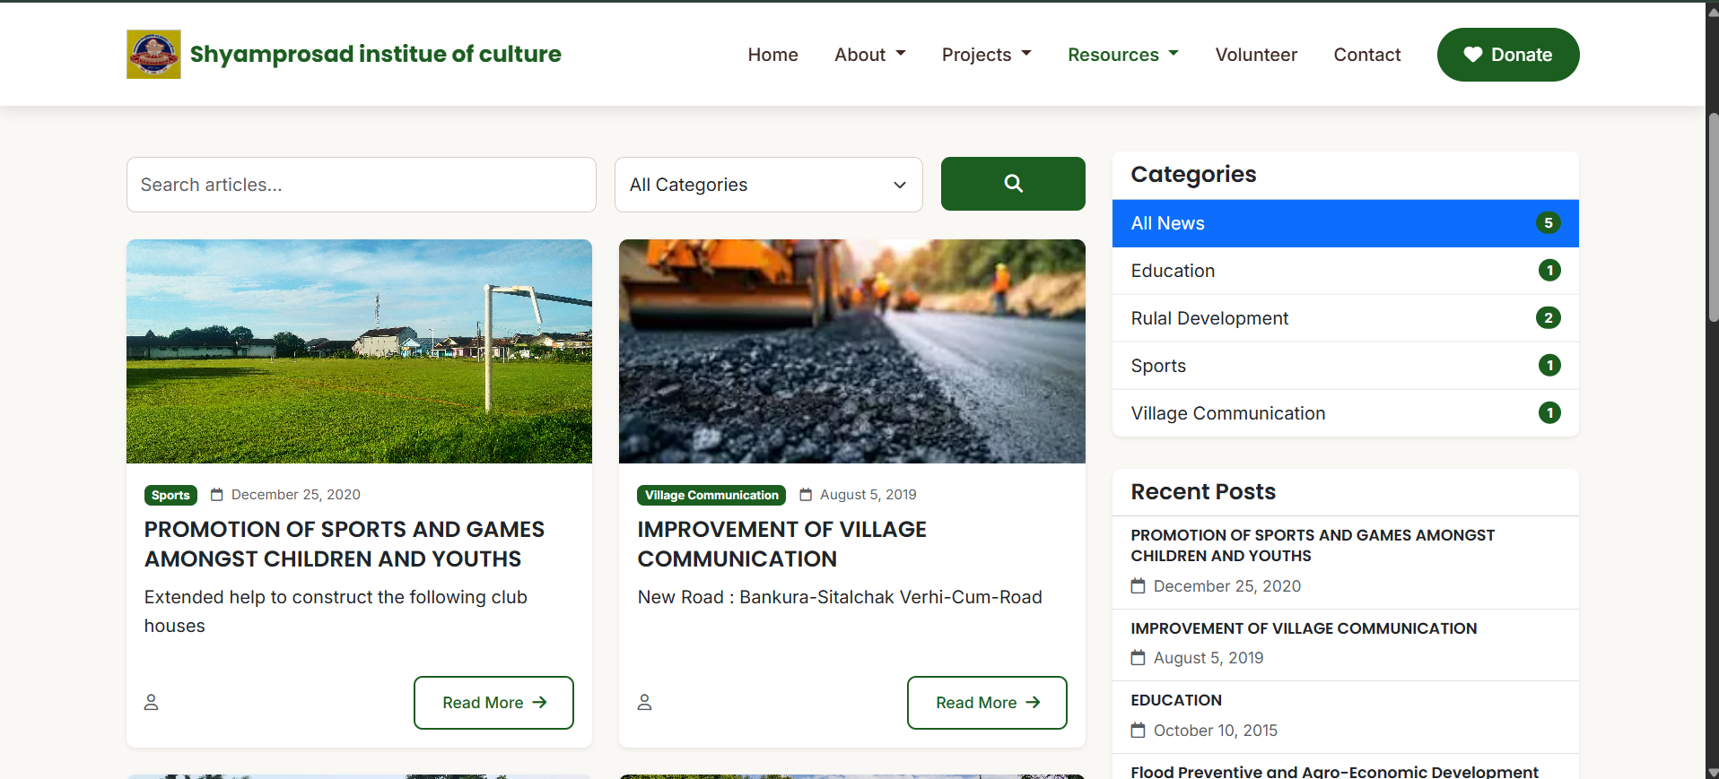1719x779 pixels.
Task: Click the Village Communication tag badge on article
Action: (x=711, y=495)
